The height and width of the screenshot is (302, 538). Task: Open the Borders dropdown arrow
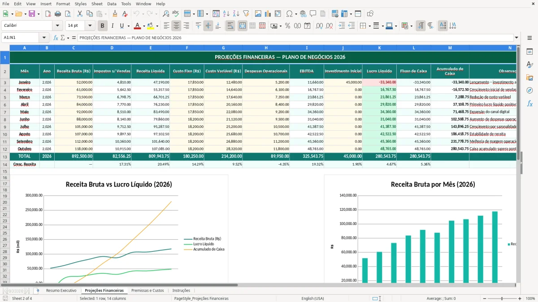click(369, 26)
